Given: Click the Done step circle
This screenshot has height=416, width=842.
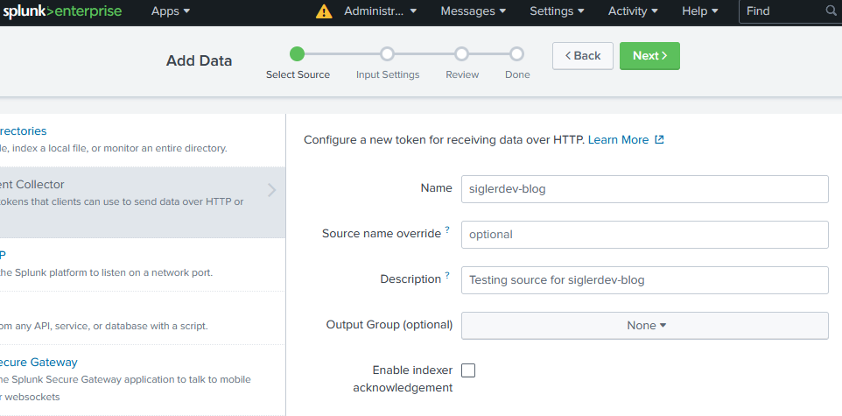Looking at the screenshot, I should click(516, 53).
